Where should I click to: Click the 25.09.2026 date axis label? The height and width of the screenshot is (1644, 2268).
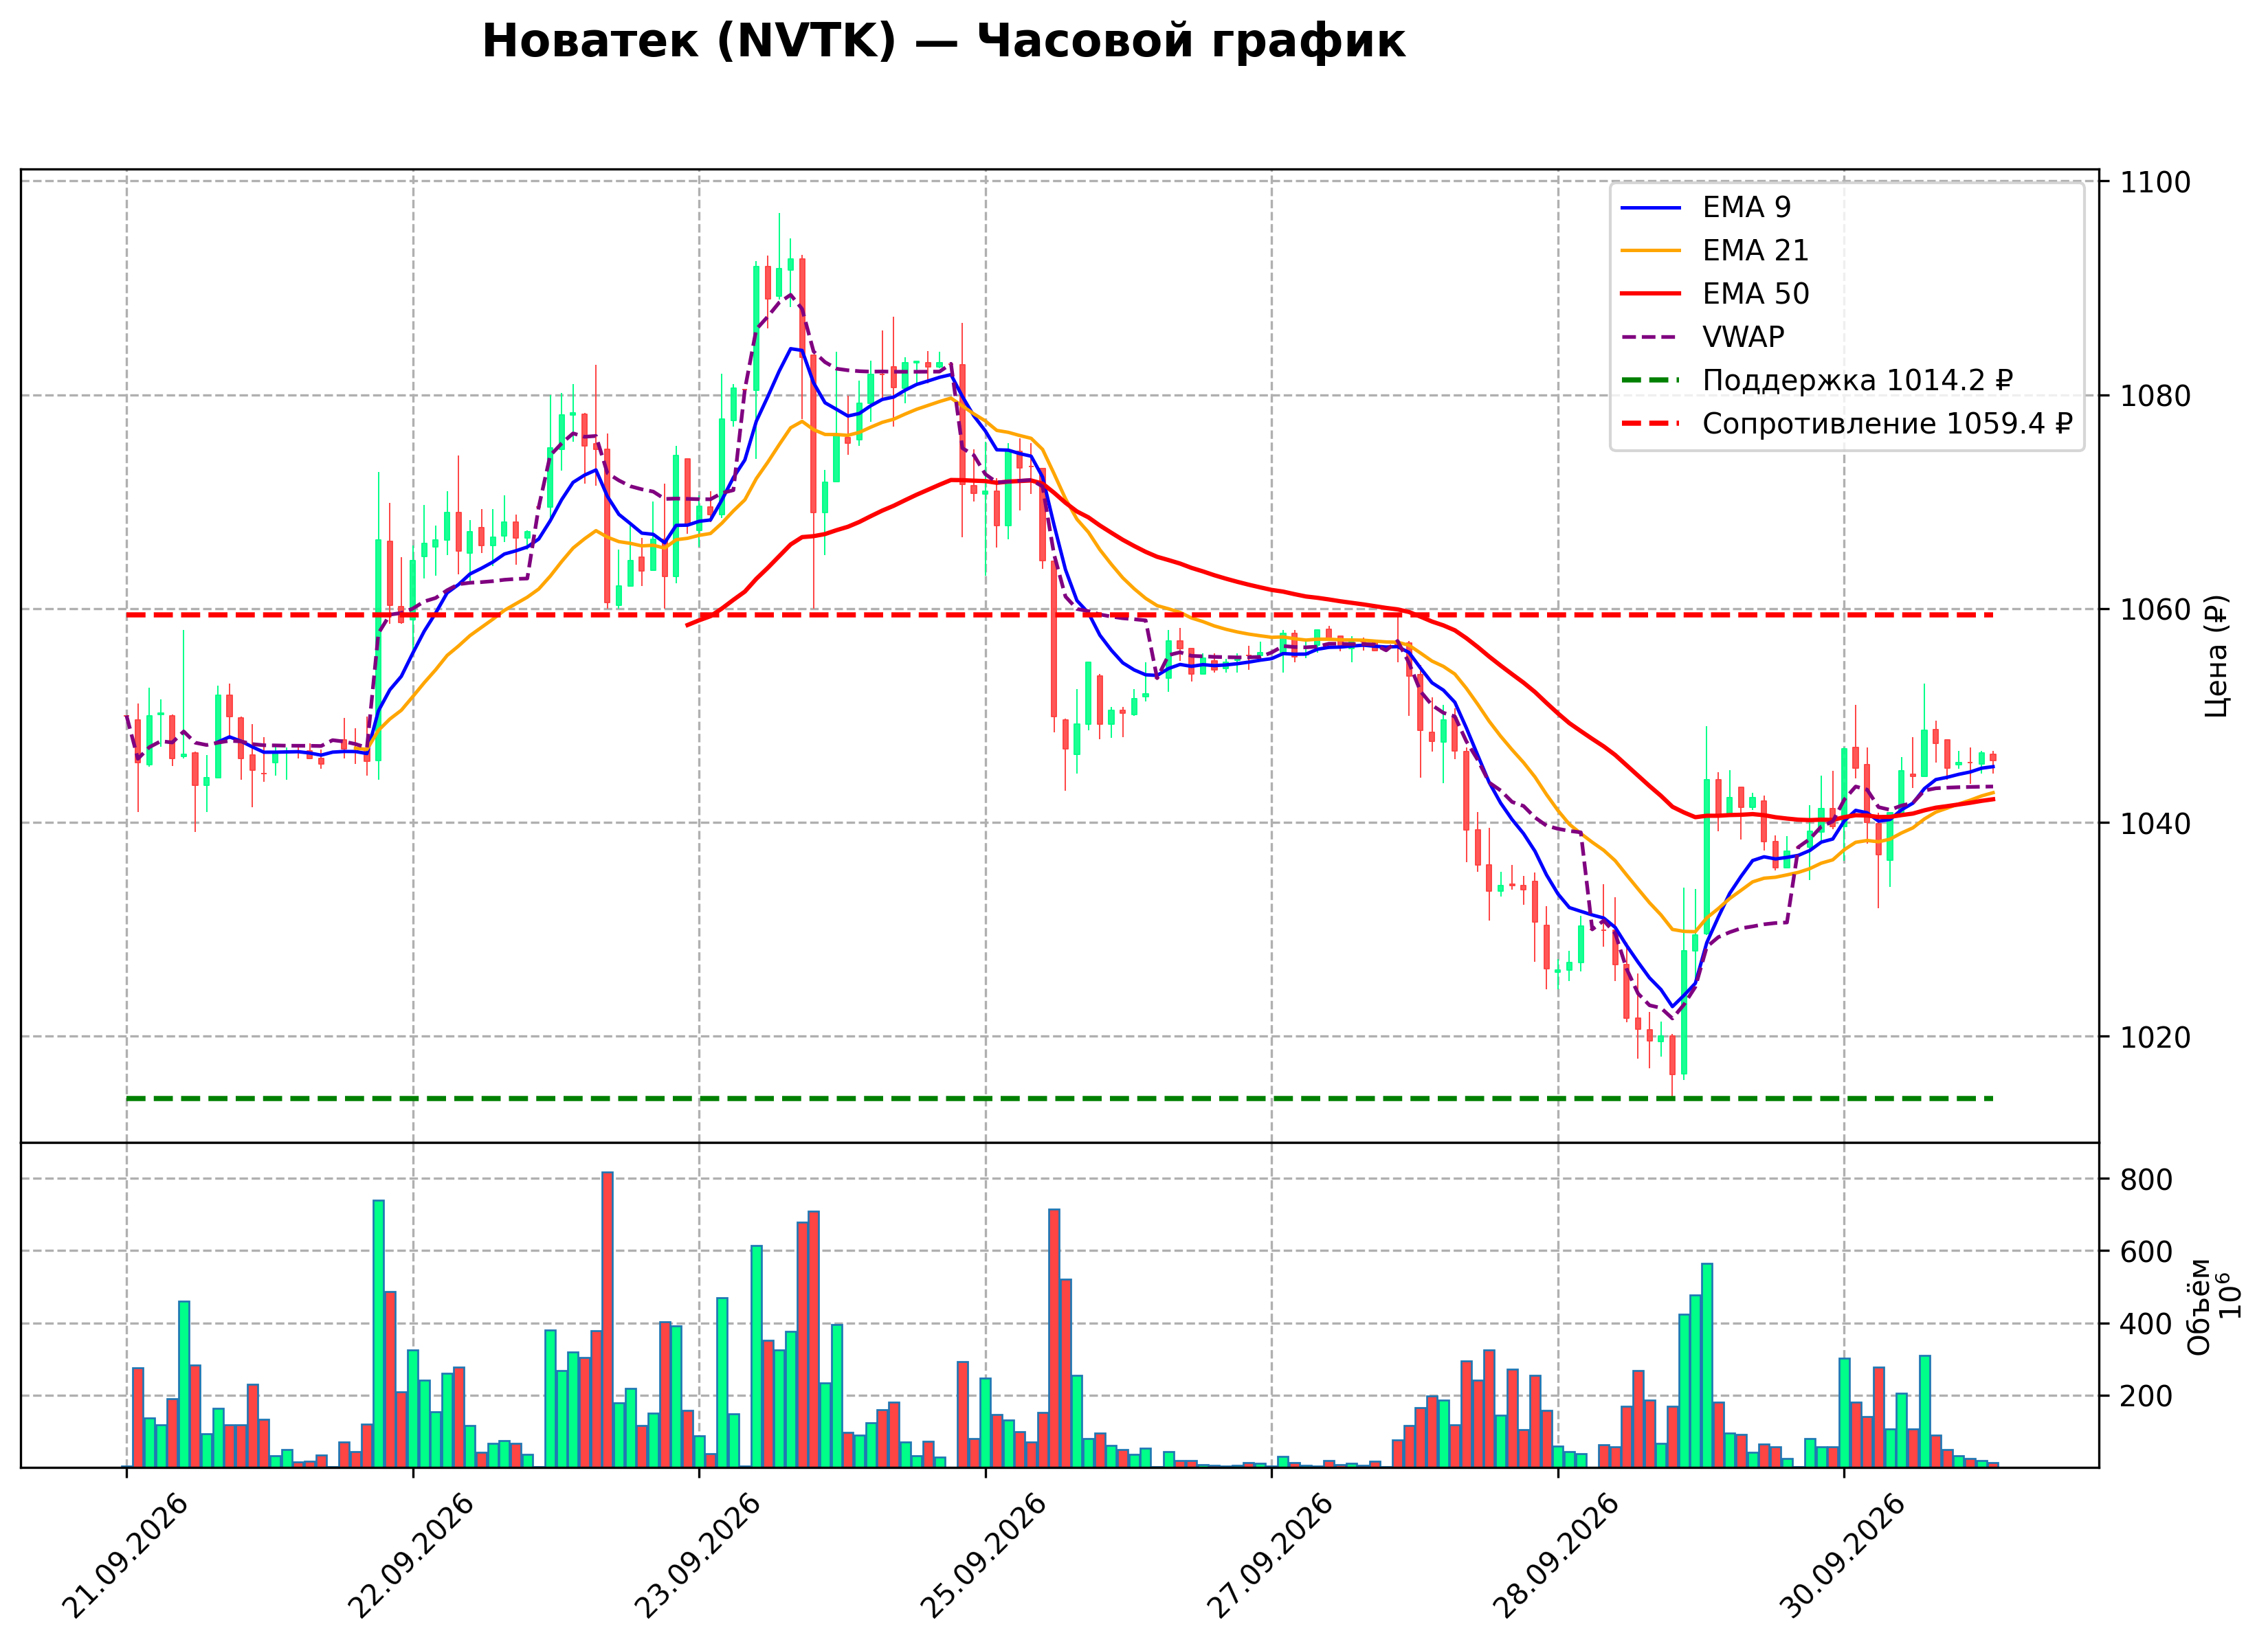point(985,1556)
